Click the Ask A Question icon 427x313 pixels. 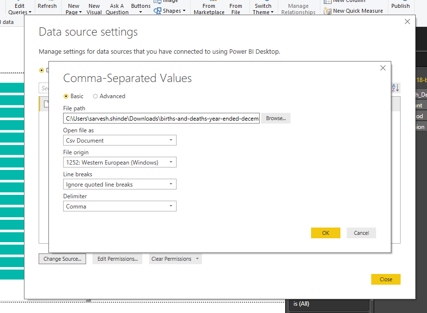tap(116, 5)
